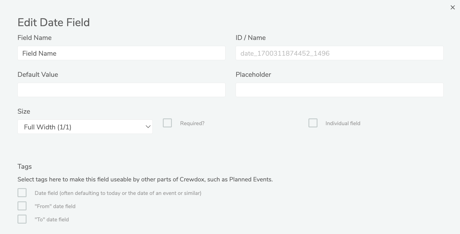This screenshot has height=234, width=460.
Task: Click the ID / Name label
Action: click(x=251, y=38)
